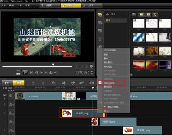Play the preview with the Play button

click(x=25, y=72)
